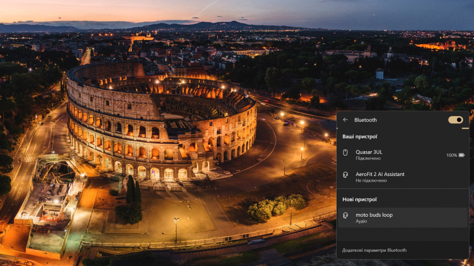The width and height of the screenshot is (474, 266).
Task: Click the 'Не підключено' status under AeroFit
Action: [371, 181]
